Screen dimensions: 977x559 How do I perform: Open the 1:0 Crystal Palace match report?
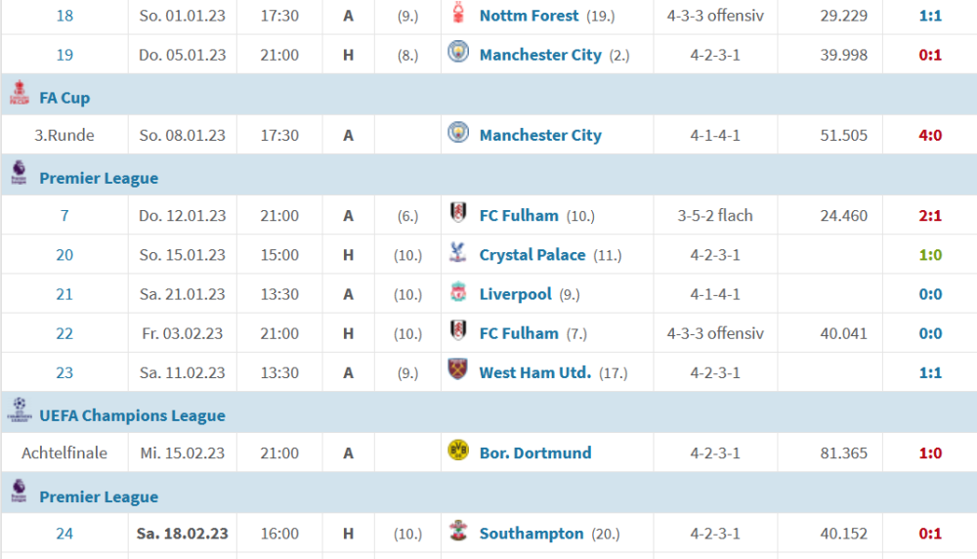coord(930,255)
